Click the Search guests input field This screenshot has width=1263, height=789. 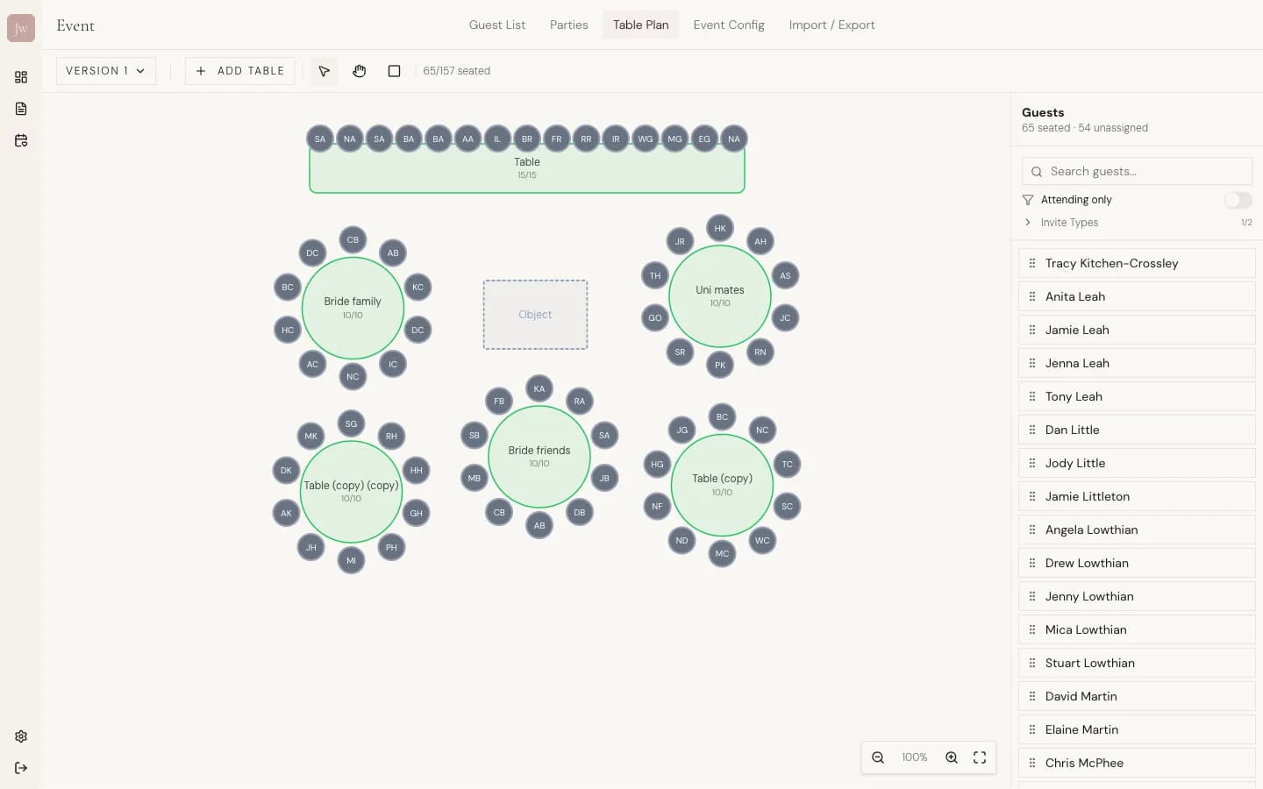[x=1137, y=171]
